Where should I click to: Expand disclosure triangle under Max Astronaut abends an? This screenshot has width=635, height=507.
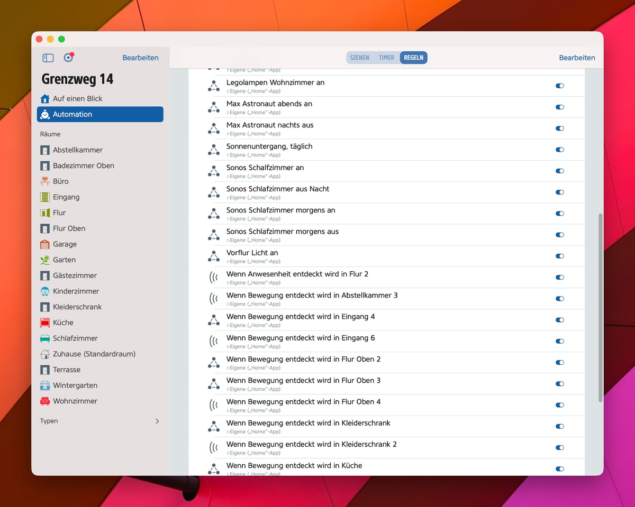coord(228,113)
